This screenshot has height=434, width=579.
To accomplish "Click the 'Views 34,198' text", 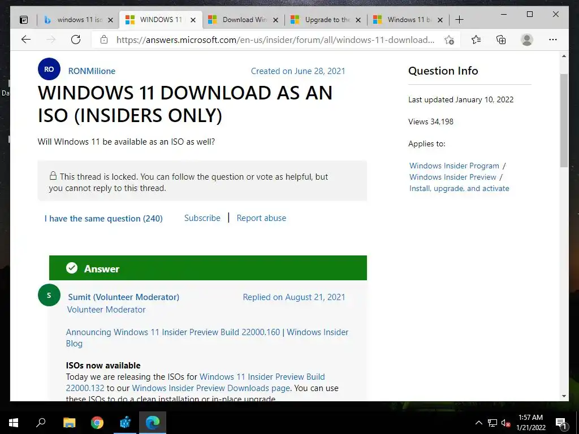I will [430, 122].
